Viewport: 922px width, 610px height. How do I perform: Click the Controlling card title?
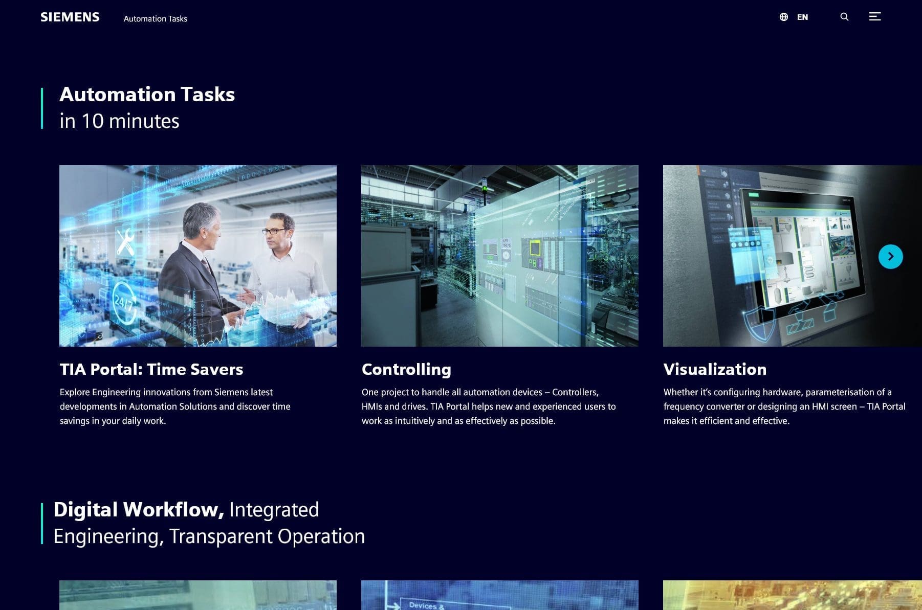click(x=406, y=369)
